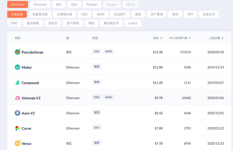Filter chains by BSC
This screenshot has width=233, height=150.
tap(59, 5)
